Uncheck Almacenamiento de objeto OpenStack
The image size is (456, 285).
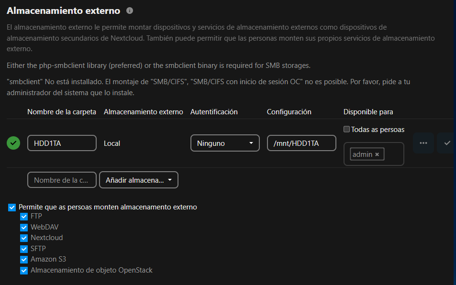[24, 271]
